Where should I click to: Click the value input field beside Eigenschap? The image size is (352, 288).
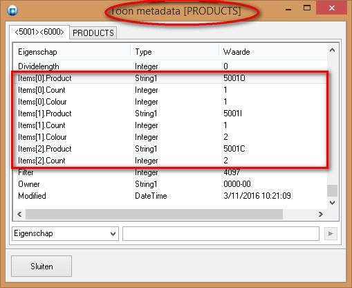click(x=221, y=233)
